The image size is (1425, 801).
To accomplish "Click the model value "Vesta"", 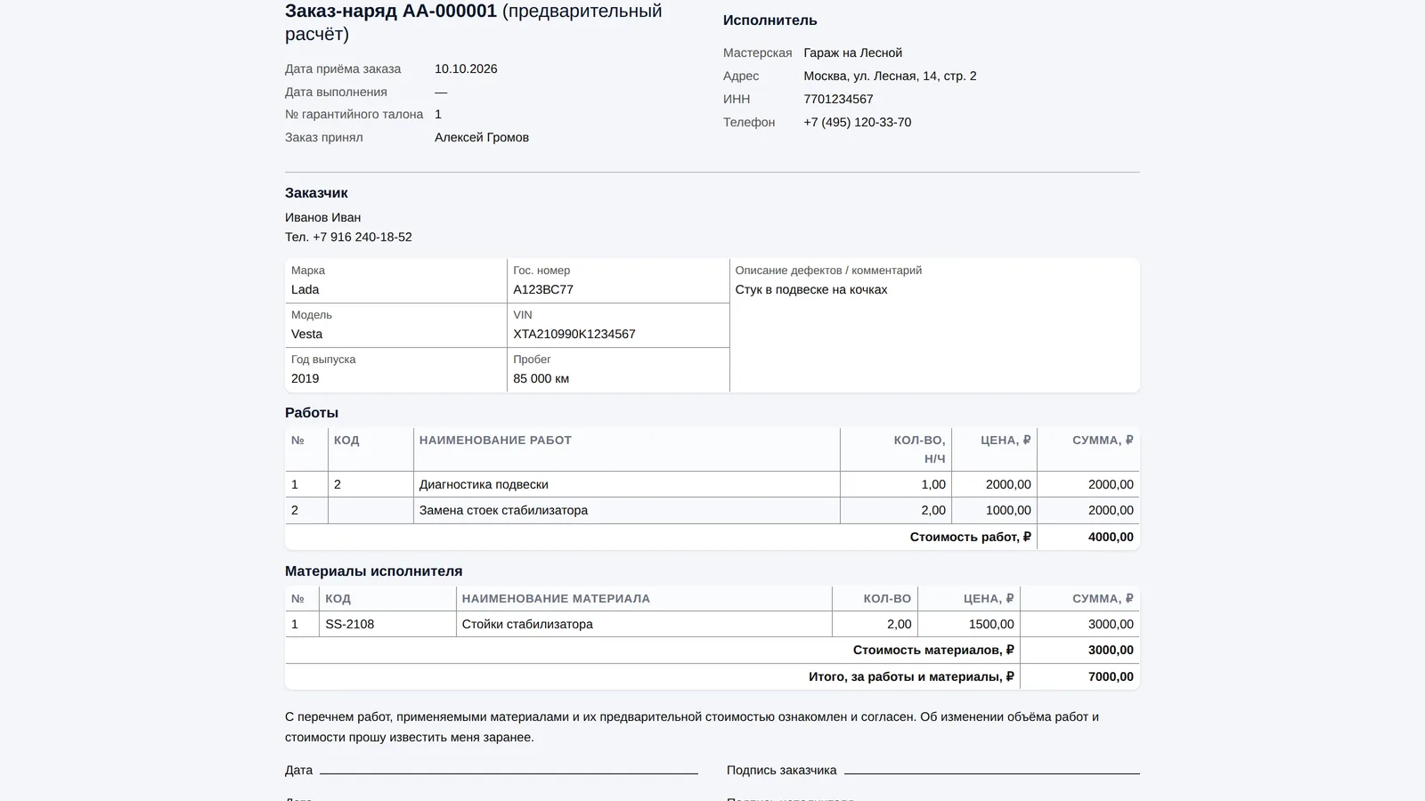I will pos(306,334).
